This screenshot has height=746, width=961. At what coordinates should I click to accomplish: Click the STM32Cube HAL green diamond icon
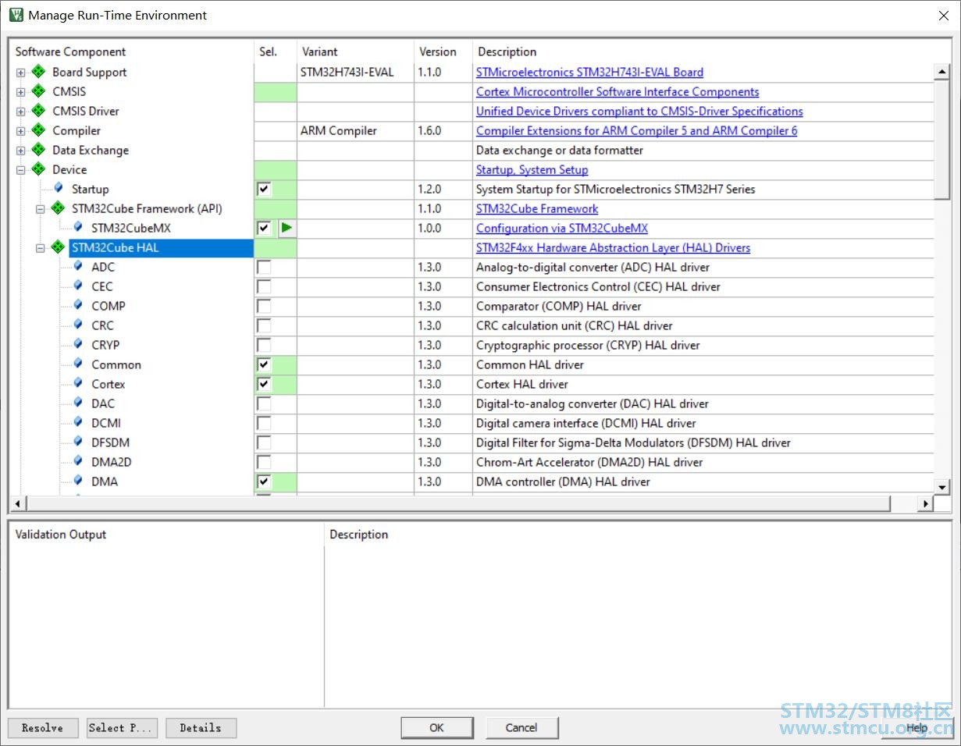pos(58,247)
